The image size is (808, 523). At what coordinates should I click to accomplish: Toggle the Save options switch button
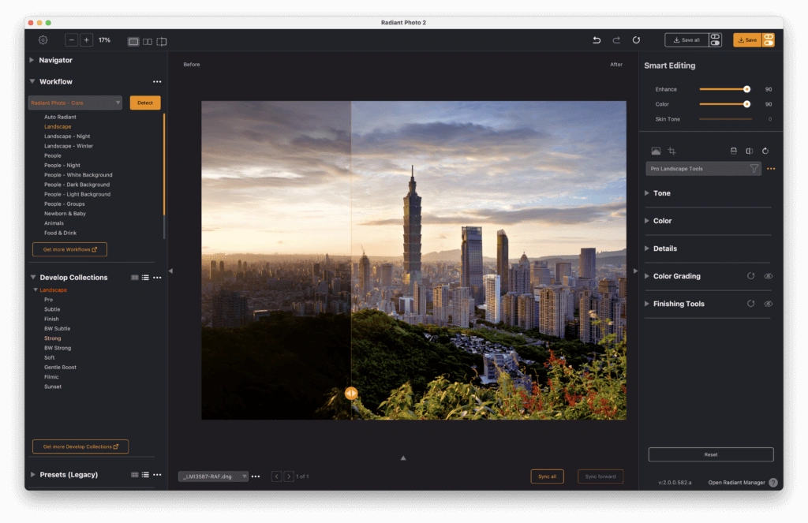(x=768, y=40)
